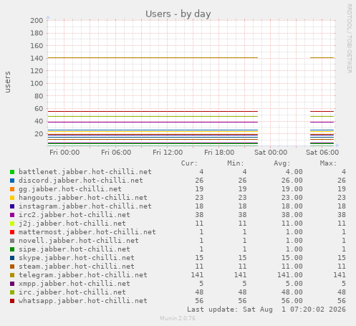Click the Max: column header

coord(328,163)
